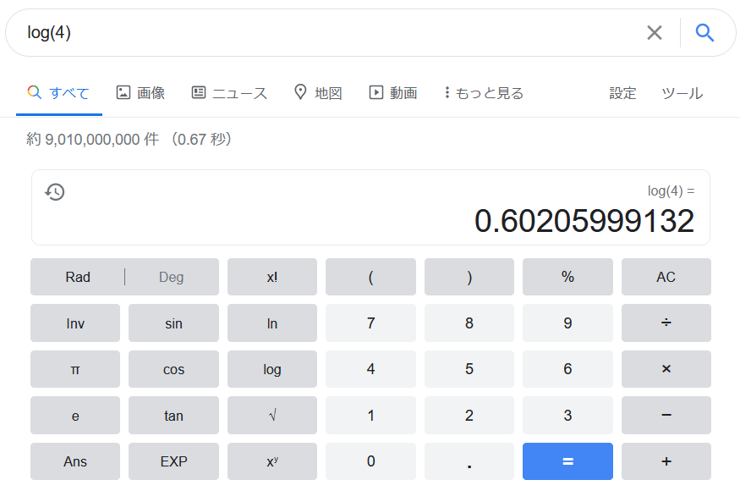Tap the ÷ division key
This screenshot has height=491, width=740.
tap(666, 323)
